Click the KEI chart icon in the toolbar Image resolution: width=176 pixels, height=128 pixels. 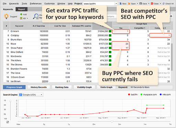[21, 18]
